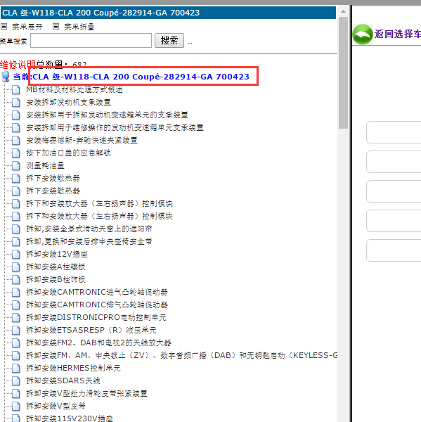Click document icon for 拆卸安装DISTRONICPRO电动控制单元

(x=16, y=317)
